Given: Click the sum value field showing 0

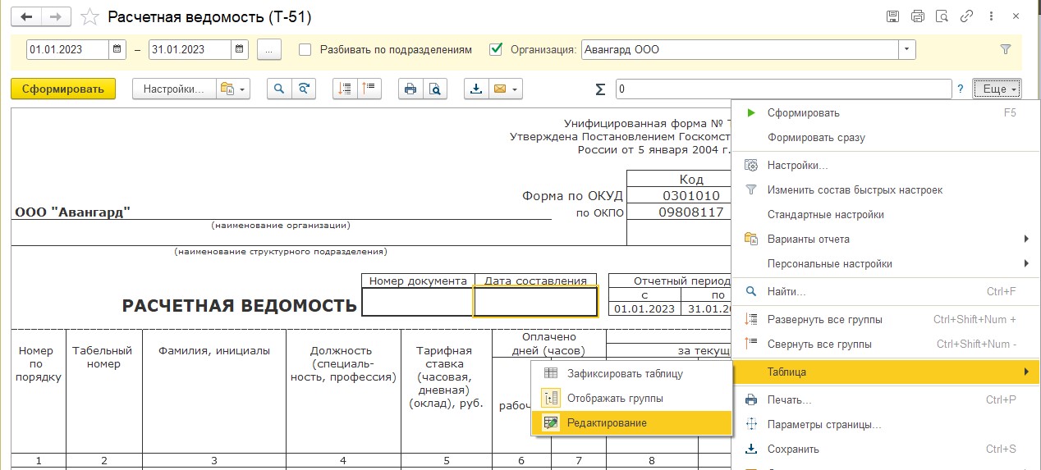Looking at the screenshot, I should coord(783,89).
